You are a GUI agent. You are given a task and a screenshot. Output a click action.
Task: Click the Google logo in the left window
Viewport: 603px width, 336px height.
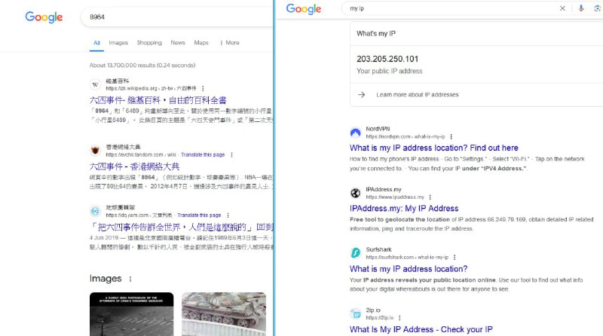click(x=44, y=17)
